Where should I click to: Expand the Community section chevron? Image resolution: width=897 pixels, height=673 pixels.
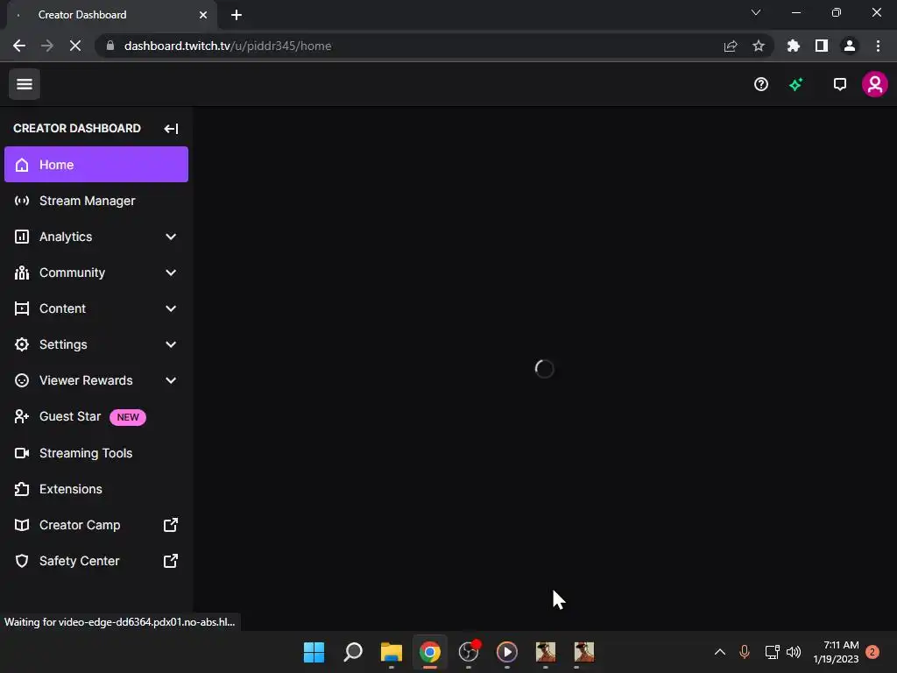[x=171, y=273]
